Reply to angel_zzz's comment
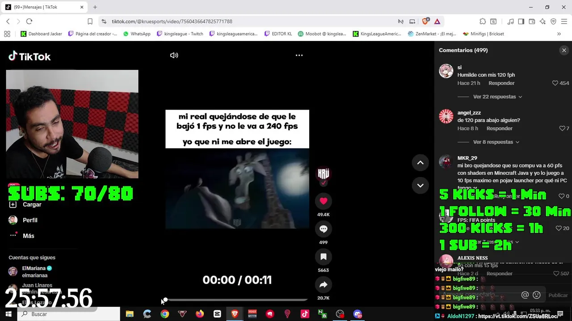 pyautogui.click(x=499, y=128)
